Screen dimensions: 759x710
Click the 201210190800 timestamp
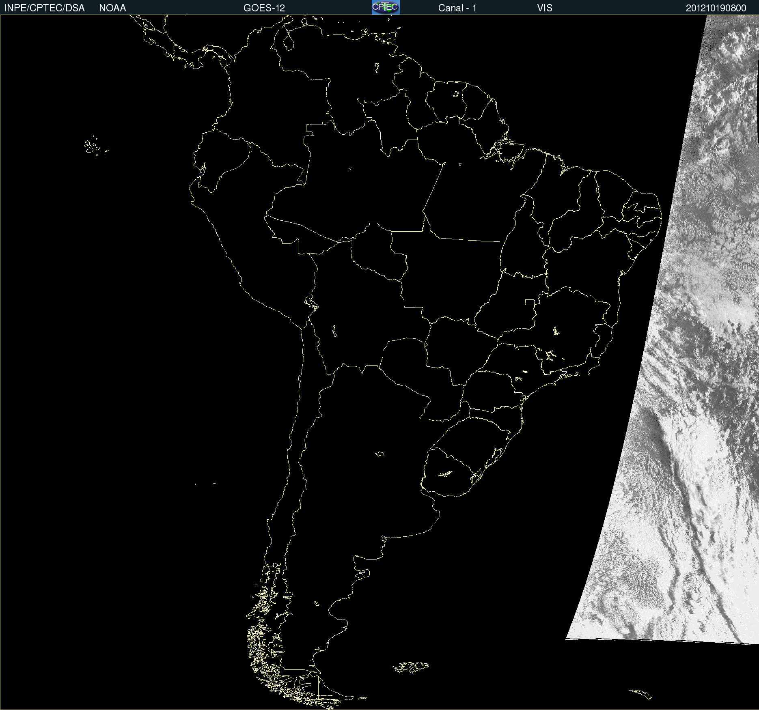716,8
